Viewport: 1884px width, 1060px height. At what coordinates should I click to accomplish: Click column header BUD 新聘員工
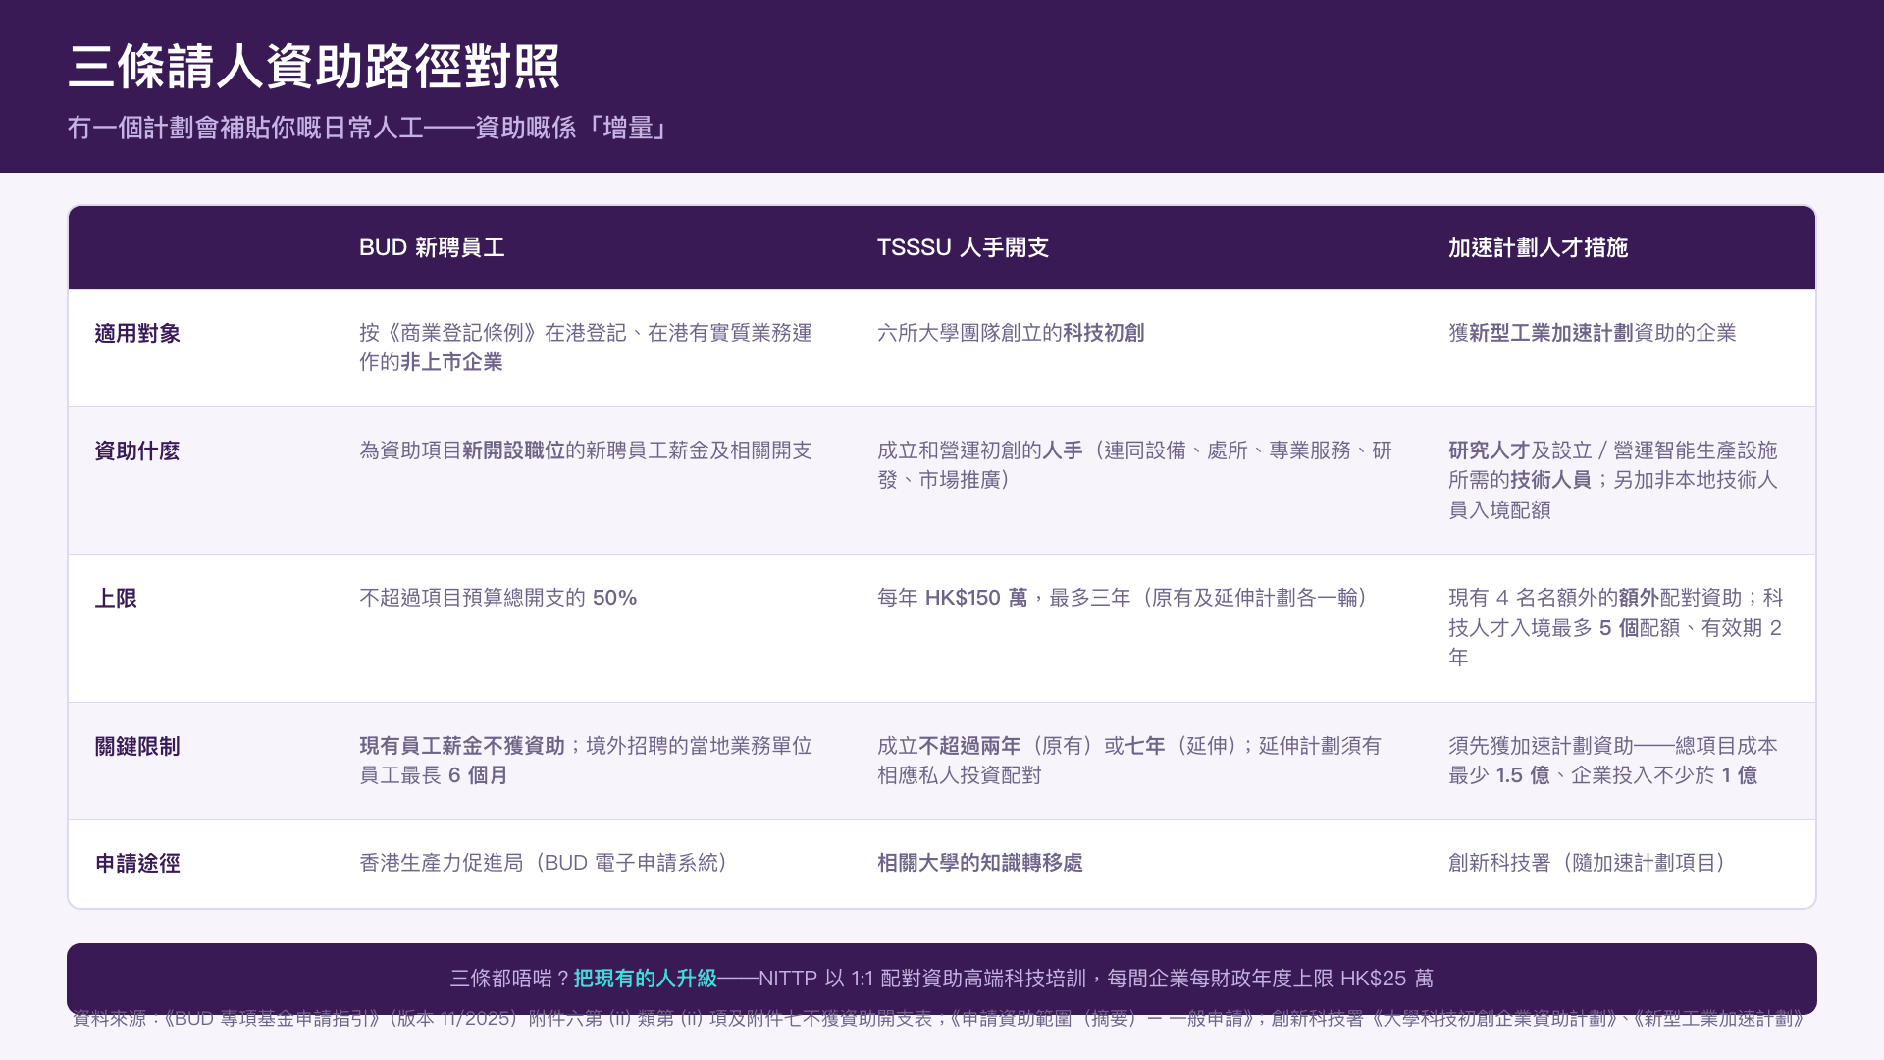tap(432, 247)
